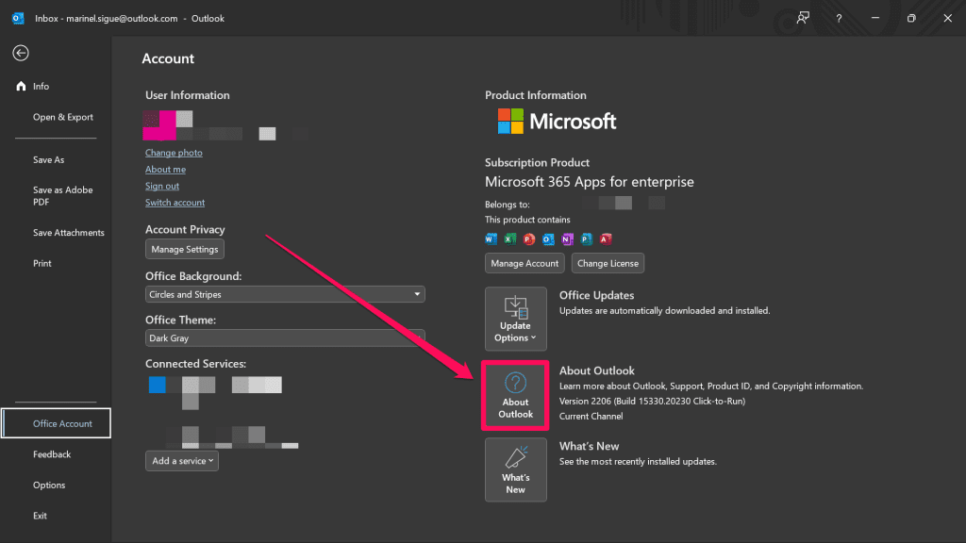The image size is (966, 543).
Task: Open Options in the left sidebar
Action: tap(49, 485)
